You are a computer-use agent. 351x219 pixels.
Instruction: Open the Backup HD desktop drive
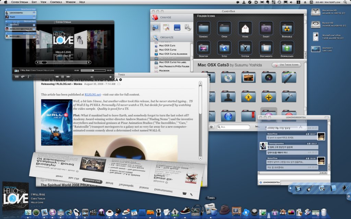316,24
